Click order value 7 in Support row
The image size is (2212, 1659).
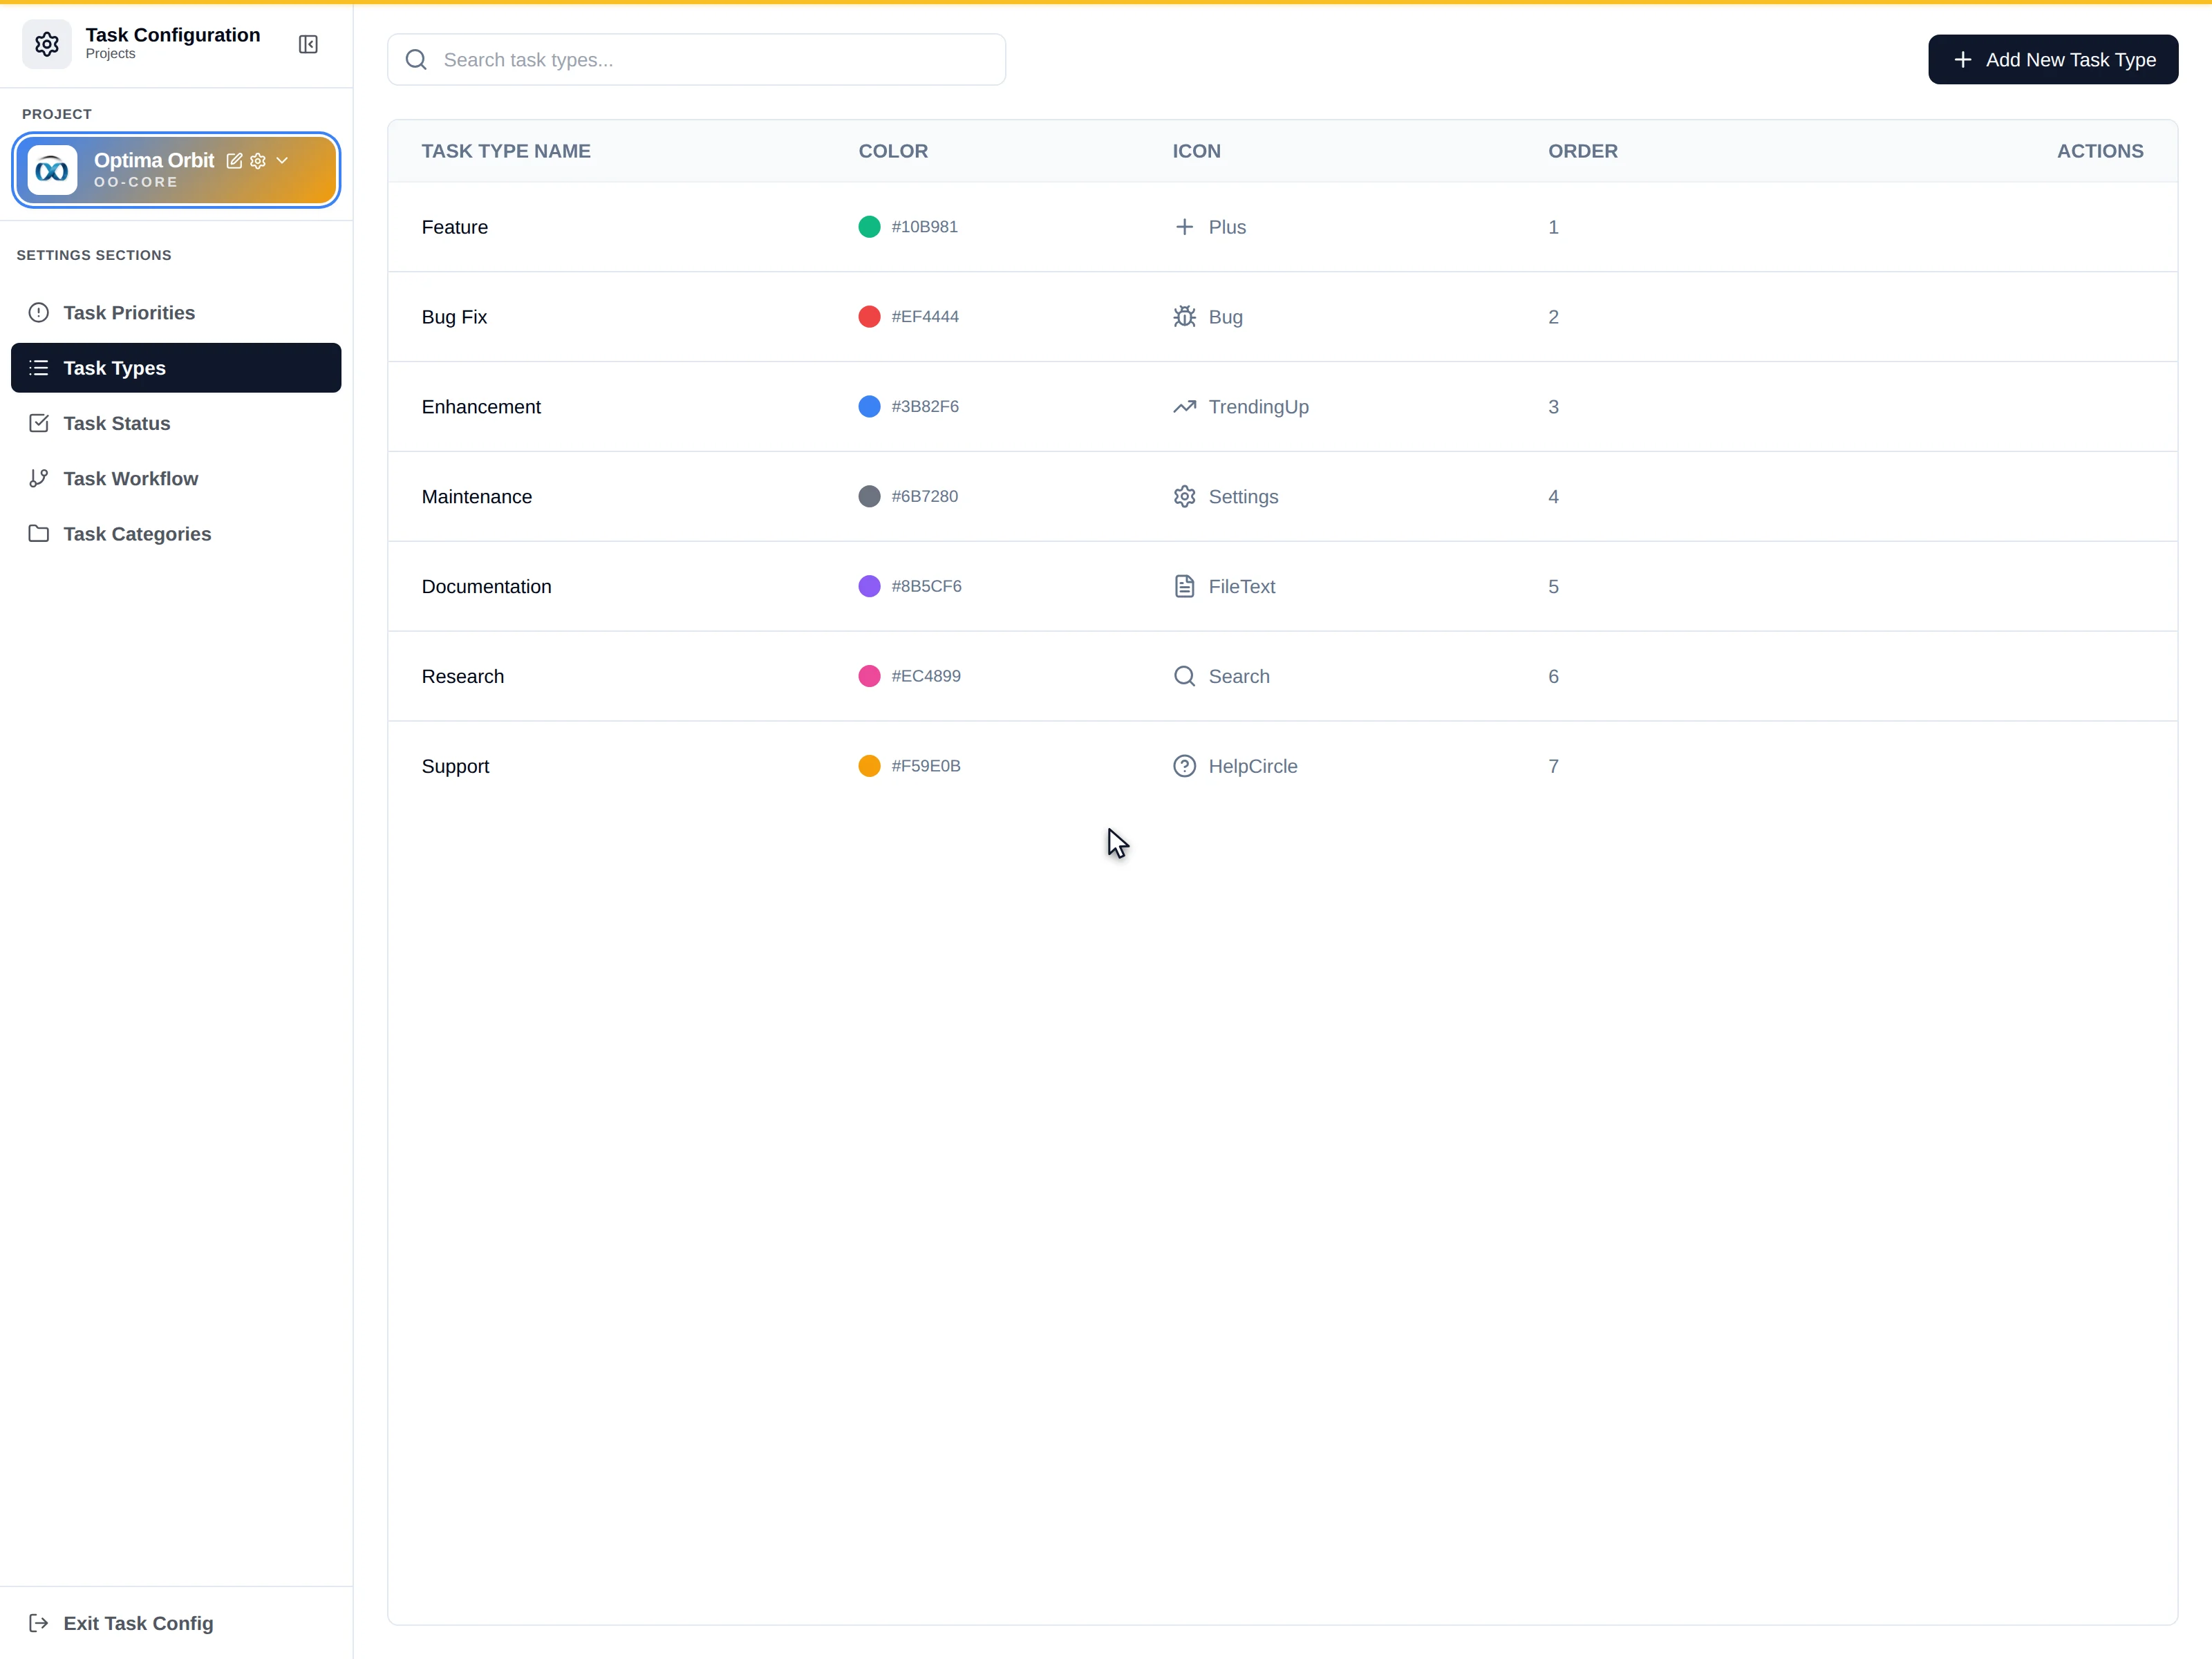click(1553, 767)
